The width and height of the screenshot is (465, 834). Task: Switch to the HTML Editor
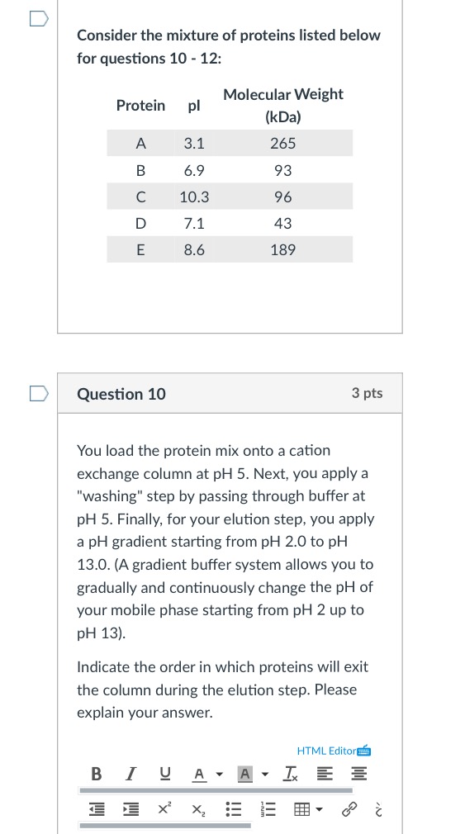click(x=326, y=751)
